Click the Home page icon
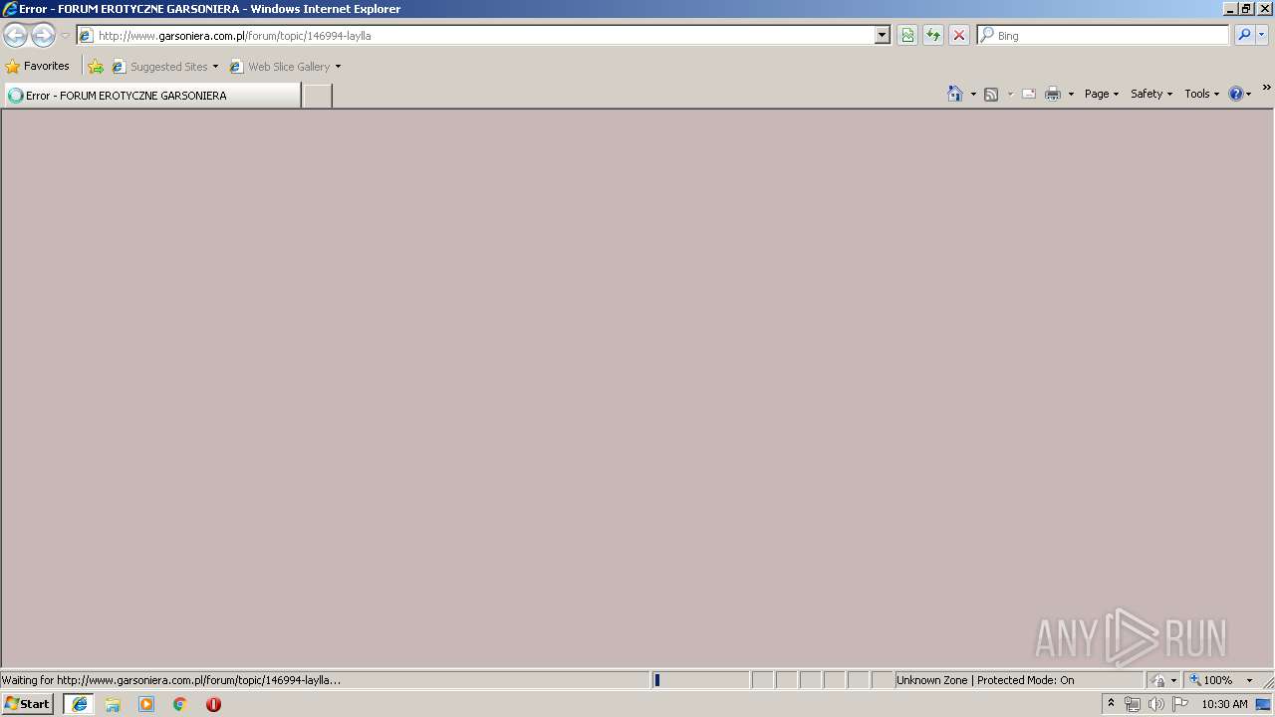The image size is (1275, 717). point(955,94)
